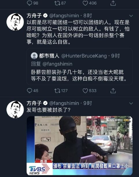Share the topmost tweet via share icon
The image size is (139, 177).
[x=113, y=3]
